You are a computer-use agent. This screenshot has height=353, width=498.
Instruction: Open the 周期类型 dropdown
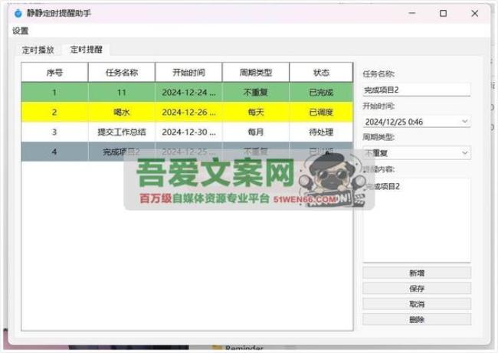pyautogui.click(x=464, y=153)
